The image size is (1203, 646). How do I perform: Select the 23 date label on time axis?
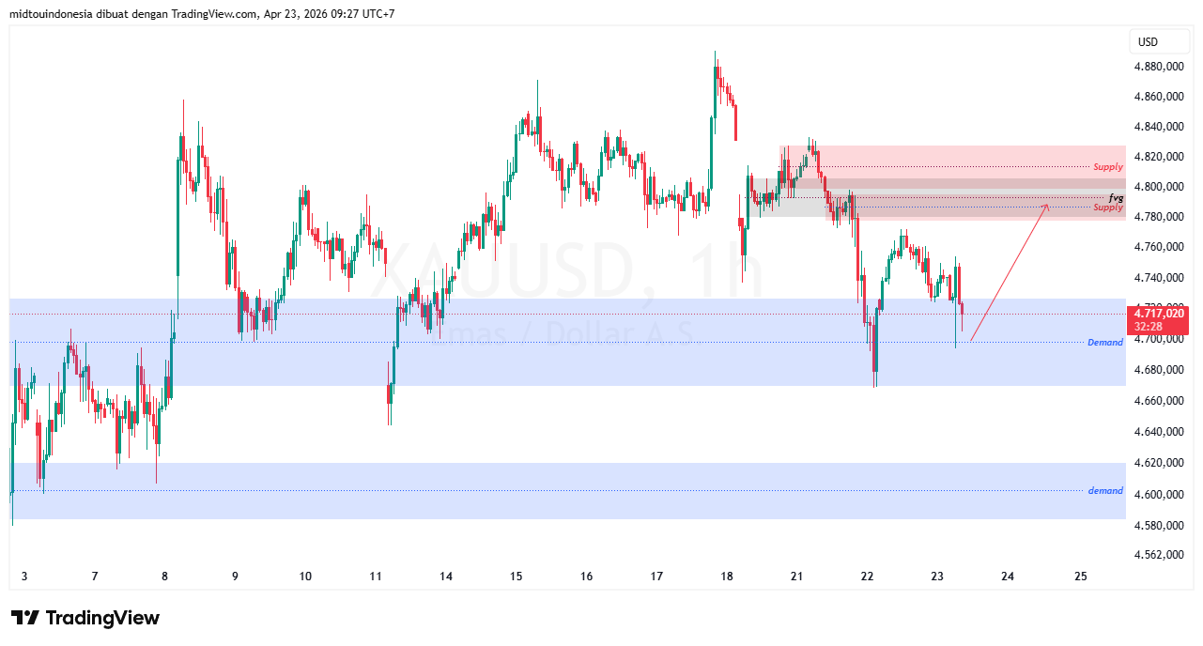[x=936, y=577]
